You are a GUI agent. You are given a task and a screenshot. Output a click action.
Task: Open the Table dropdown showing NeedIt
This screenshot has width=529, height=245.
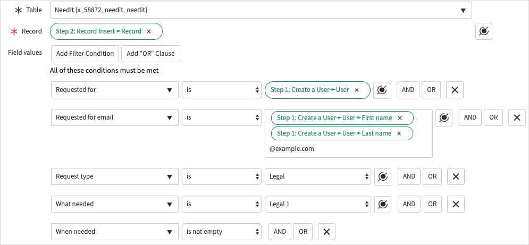coord(261,11)
